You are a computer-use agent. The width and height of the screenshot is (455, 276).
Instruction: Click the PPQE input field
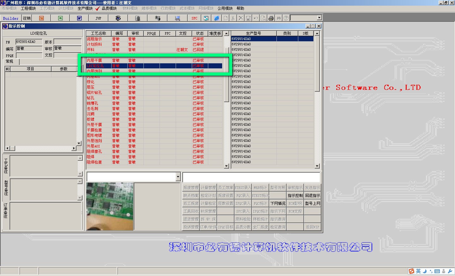point(29,55)
